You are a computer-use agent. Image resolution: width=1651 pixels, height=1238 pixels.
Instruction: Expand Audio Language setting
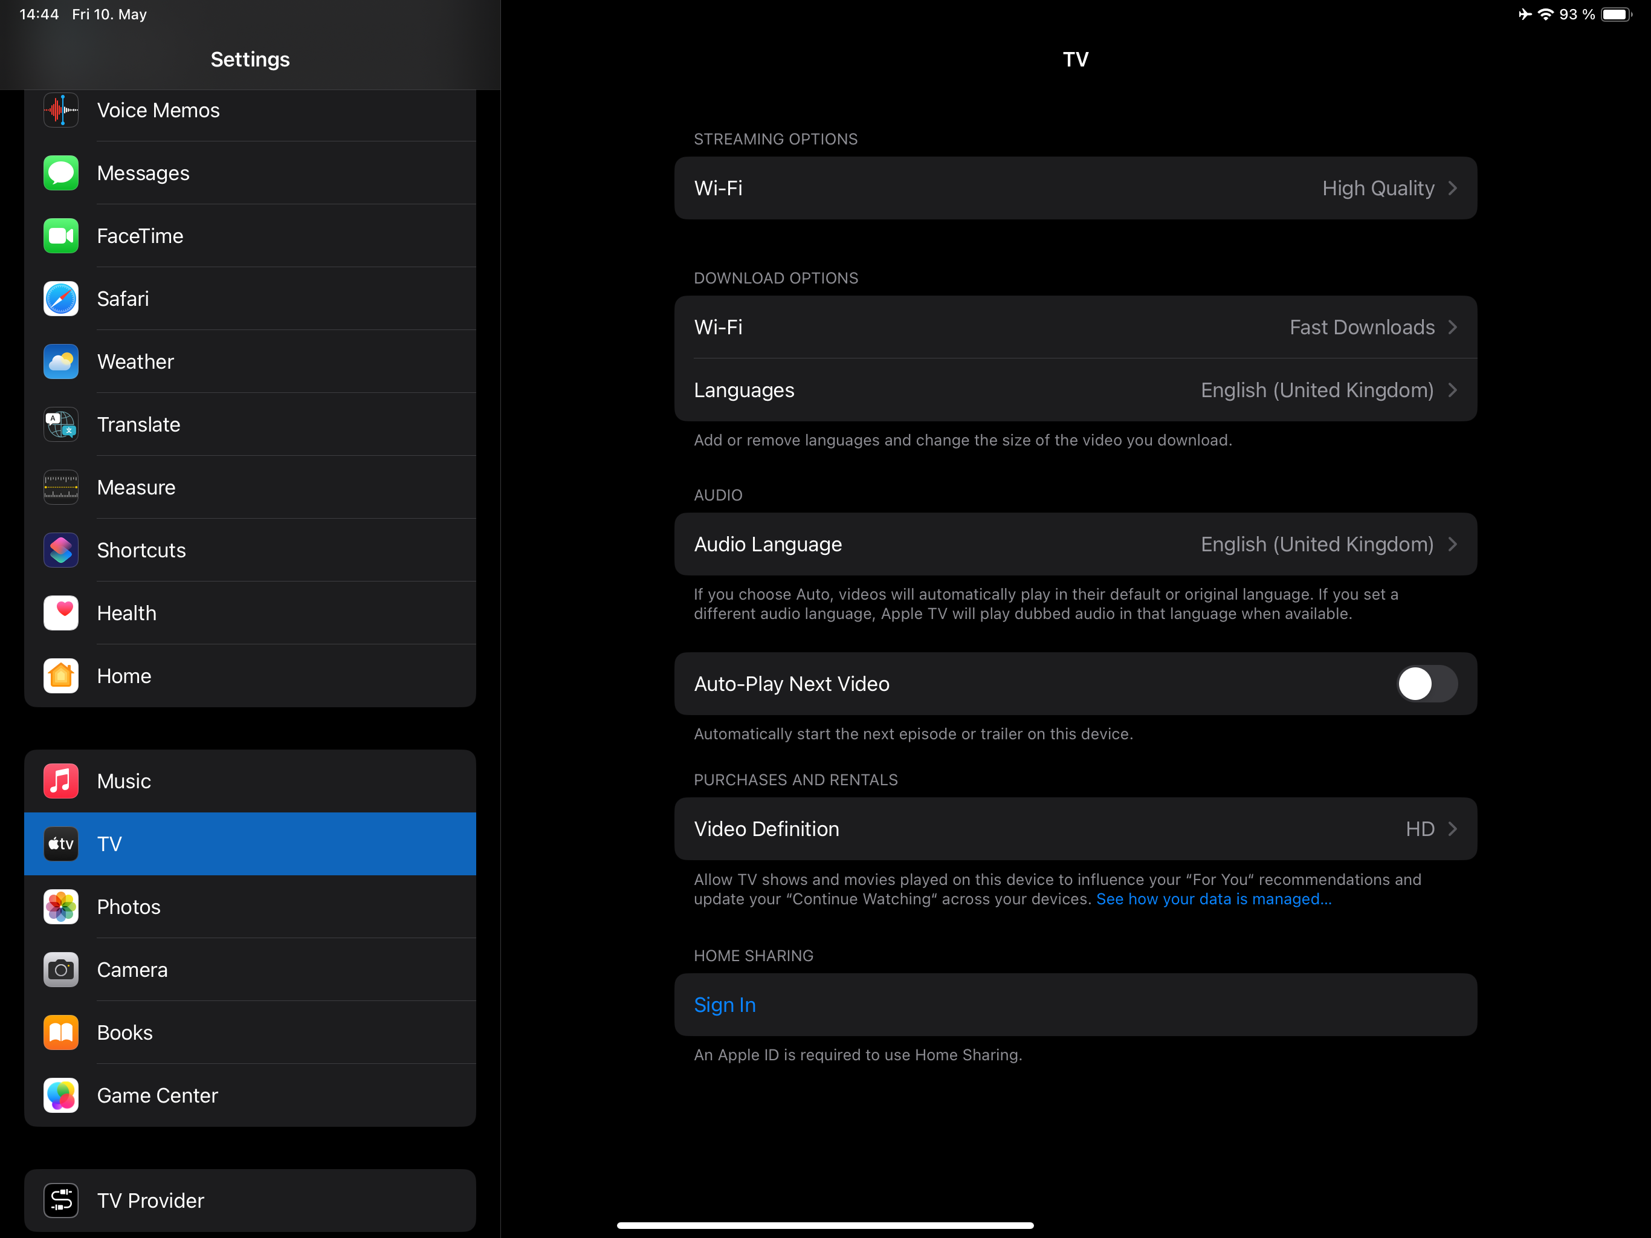(x=1075, y=544)
